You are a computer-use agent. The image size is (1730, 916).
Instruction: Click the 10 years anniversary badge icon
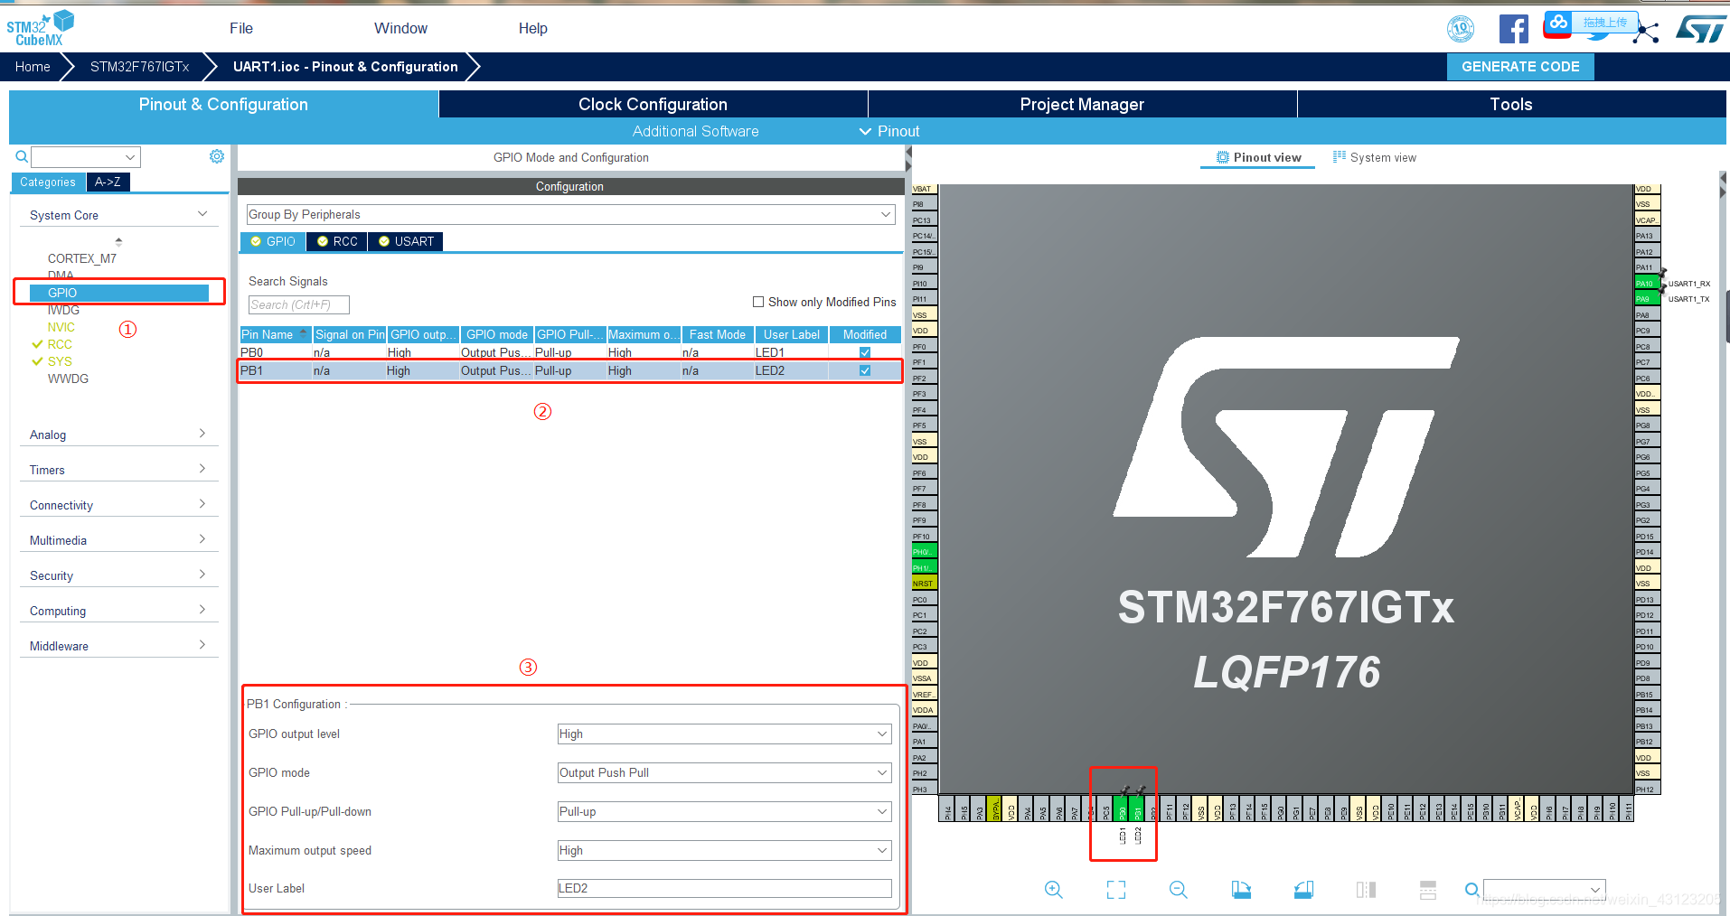1461,29
